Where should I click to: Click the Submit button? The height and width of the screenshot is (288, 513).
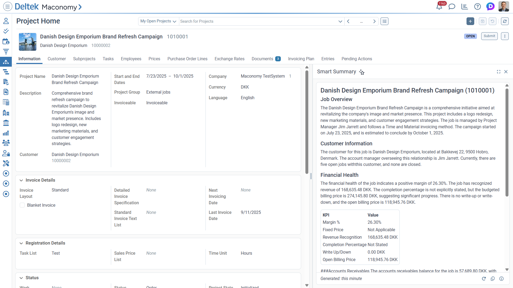click(x=489, y=36)
